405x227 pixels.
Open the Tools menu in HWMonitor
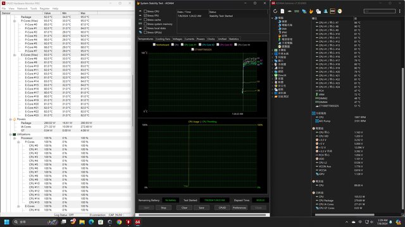click(x=34, y=8)
